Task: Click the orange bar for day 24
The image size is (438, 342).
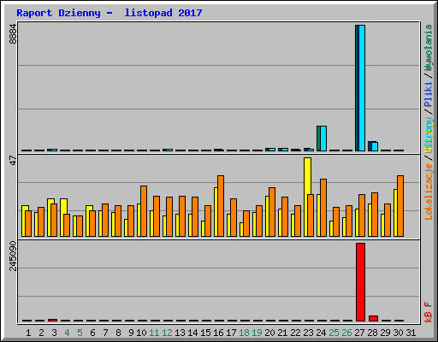Action: (x=323, y=208)
